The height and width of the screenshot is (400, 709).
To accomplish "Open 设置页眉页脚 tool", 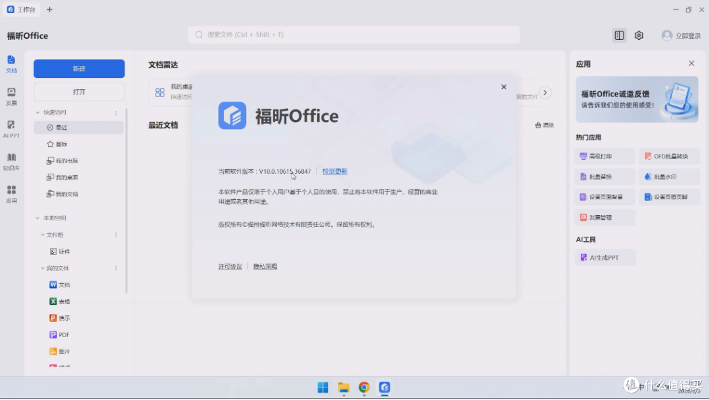I will point(669,197).
